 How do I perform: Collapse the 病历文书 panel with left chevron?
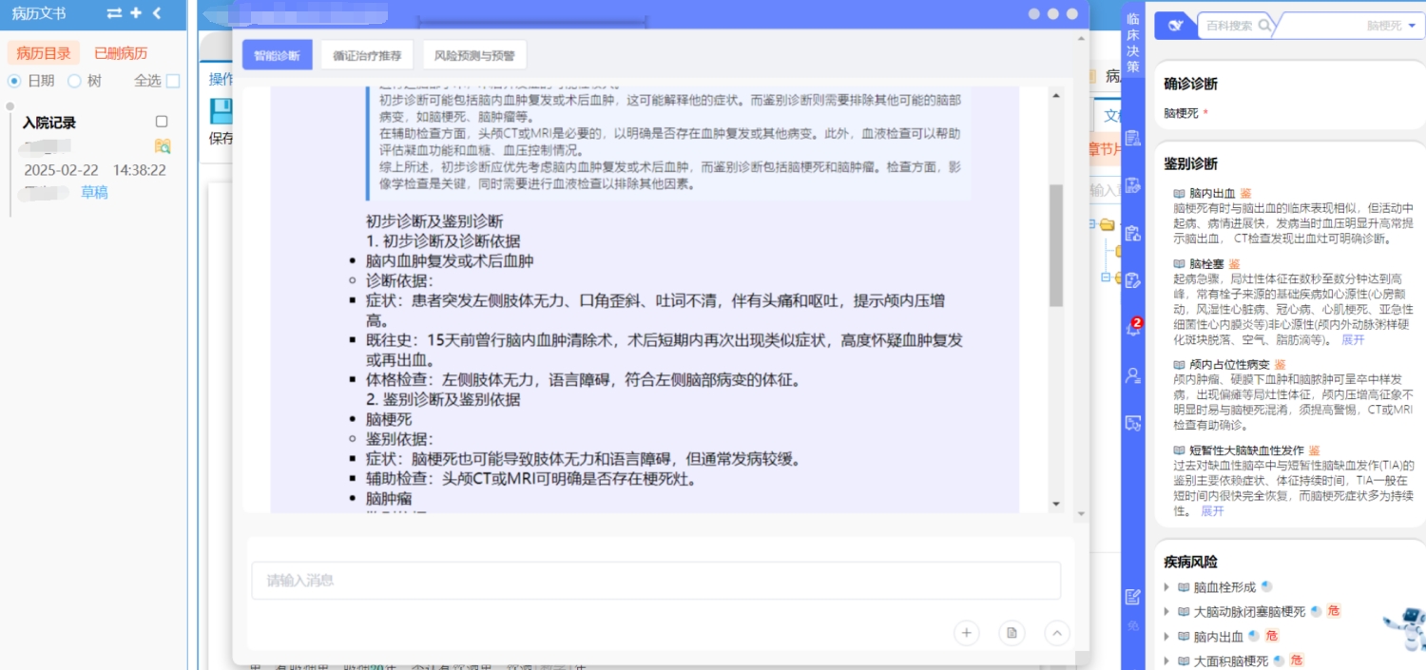[x=157, y=13]
